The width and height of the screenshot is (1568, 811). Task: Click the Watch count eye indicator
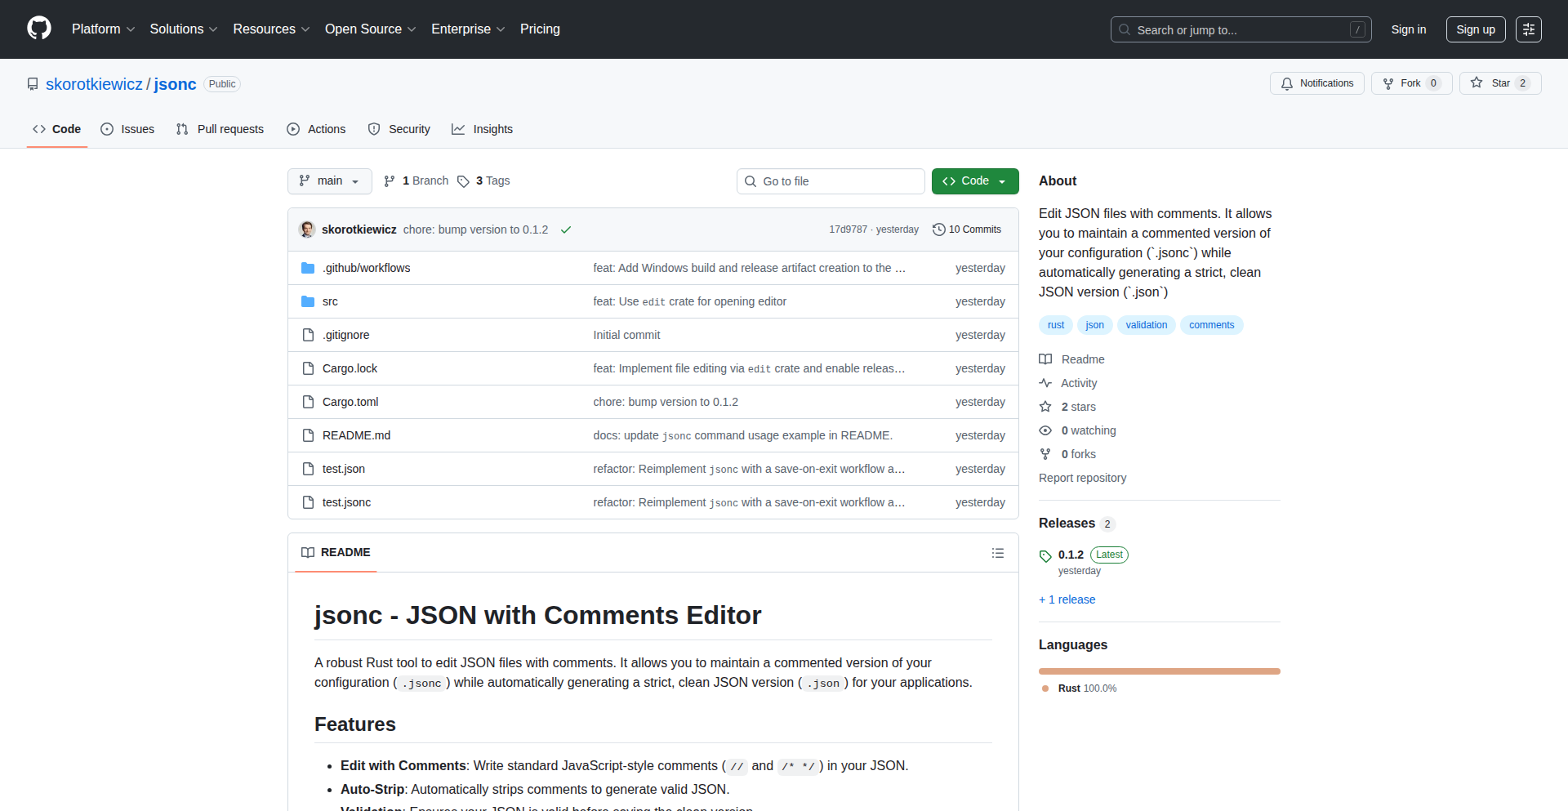click(1045, 430)
